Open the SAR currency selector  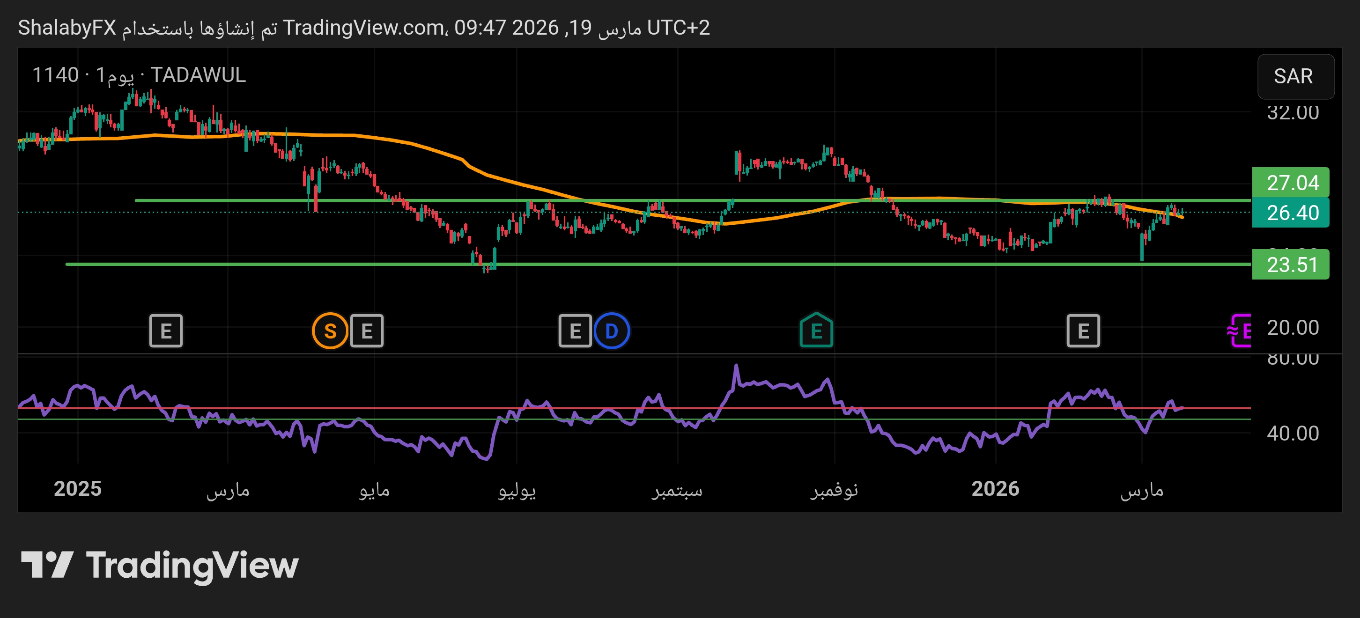pyautogui.click(x=1295, y=76)
